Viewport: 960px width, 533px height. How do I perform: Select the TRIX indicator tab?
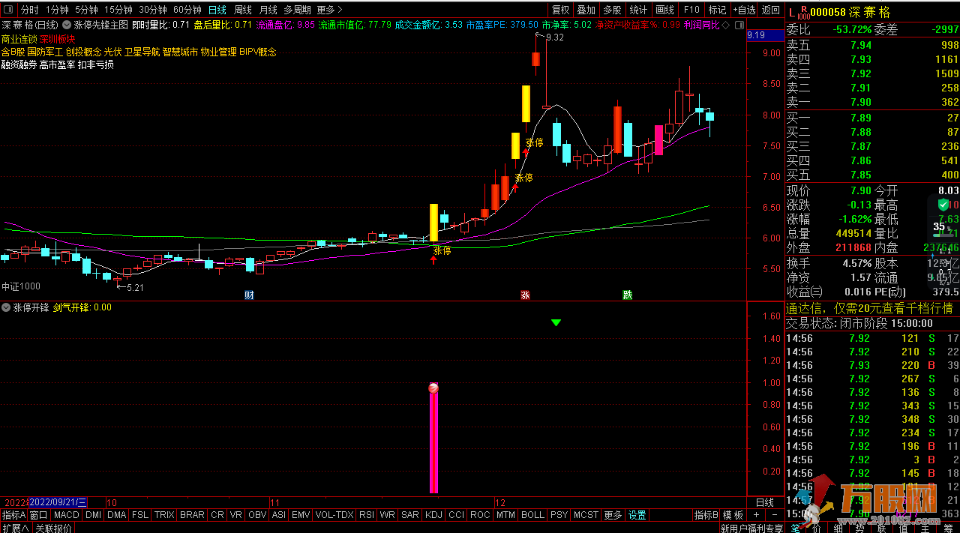[164, 515]
